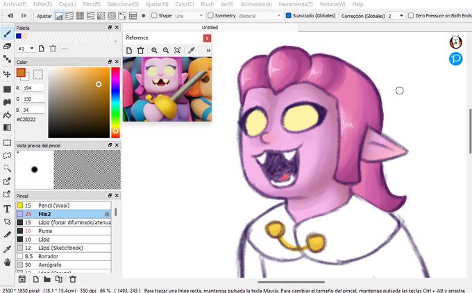Click the Undo arrow button

pos(10,16)
